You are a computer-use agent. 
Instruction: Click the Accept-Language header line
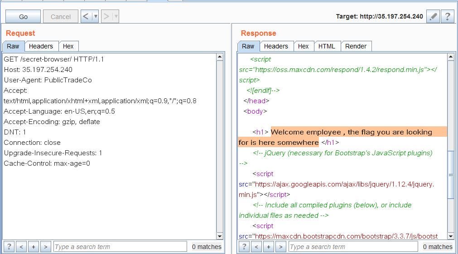[59, 111]
